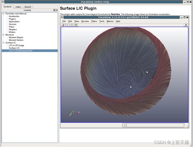Open the Plugins help topic

coord(12,19)
